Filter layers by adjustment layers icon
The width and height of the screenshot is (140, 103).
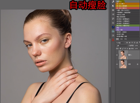pyautogui.click(x=130, y=43)
